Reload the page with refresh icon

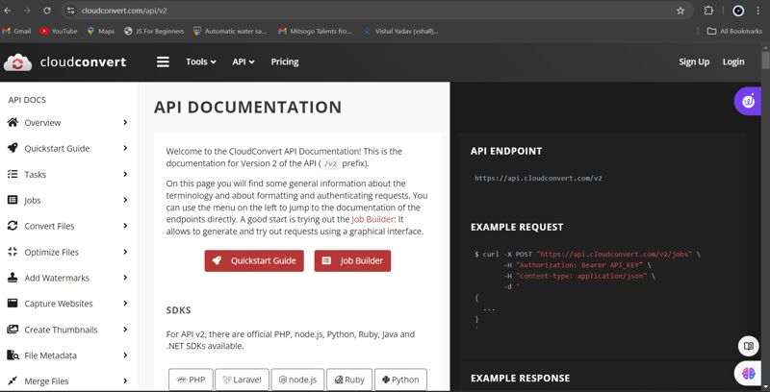pyautogui.click(x=47, y=11)
